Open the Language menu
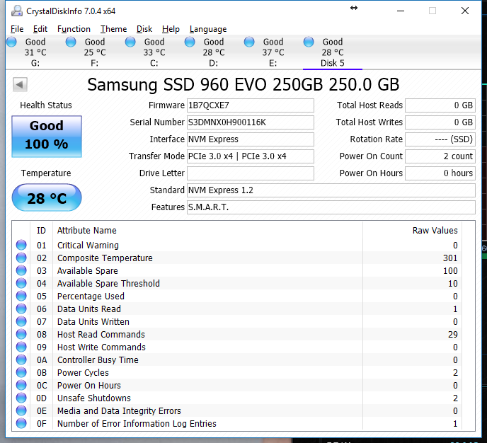Image resolution: width=487 pixels, height=443 pixels. pyautogui.click(x=207, y=29)
